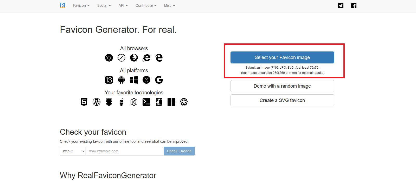Open the Facebook page icon

(x=354, y=6)
